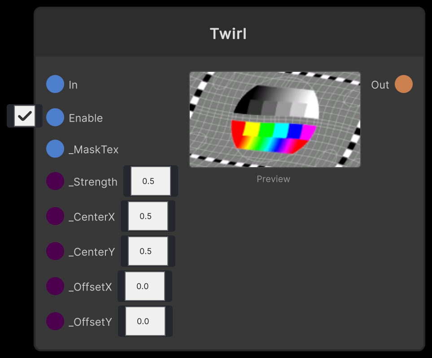Click the _OffsetX field showing 0.0
The width and height of the screenshot is (432, 358).
144,286
